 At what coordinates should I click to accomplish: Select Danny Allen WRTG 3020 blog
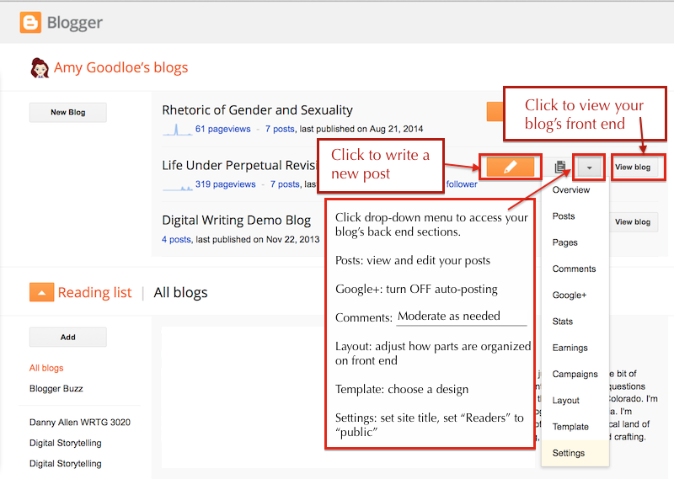(79, 423)
